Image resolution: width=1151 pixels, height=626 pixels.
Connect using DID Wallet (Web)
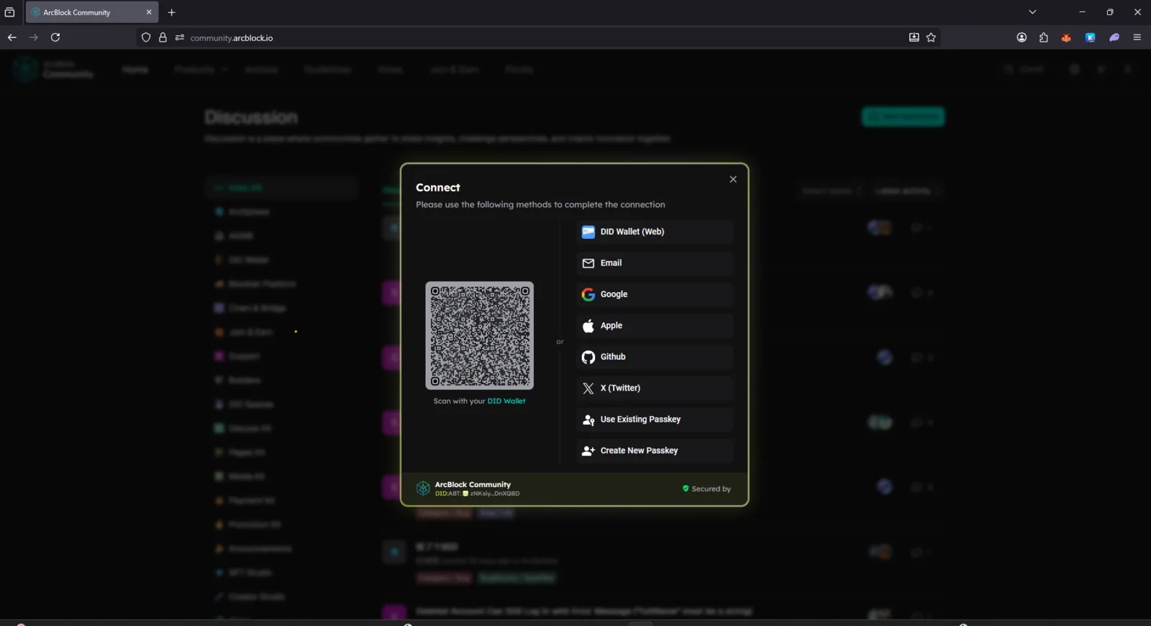point(655,232)
